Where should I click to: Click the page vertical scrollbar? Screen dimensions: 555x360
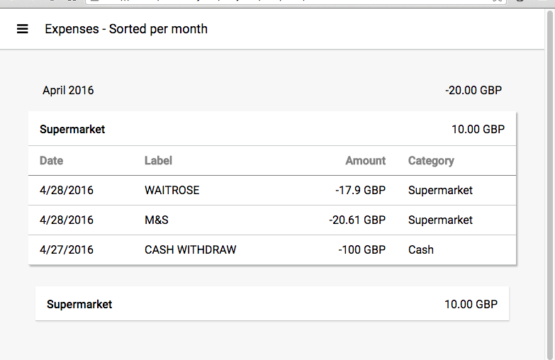point(550,184)
